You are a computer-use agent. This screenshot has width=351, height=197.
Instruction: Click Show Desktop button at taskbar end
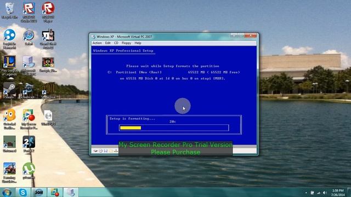pyautogui.click(x=349, y=192)
